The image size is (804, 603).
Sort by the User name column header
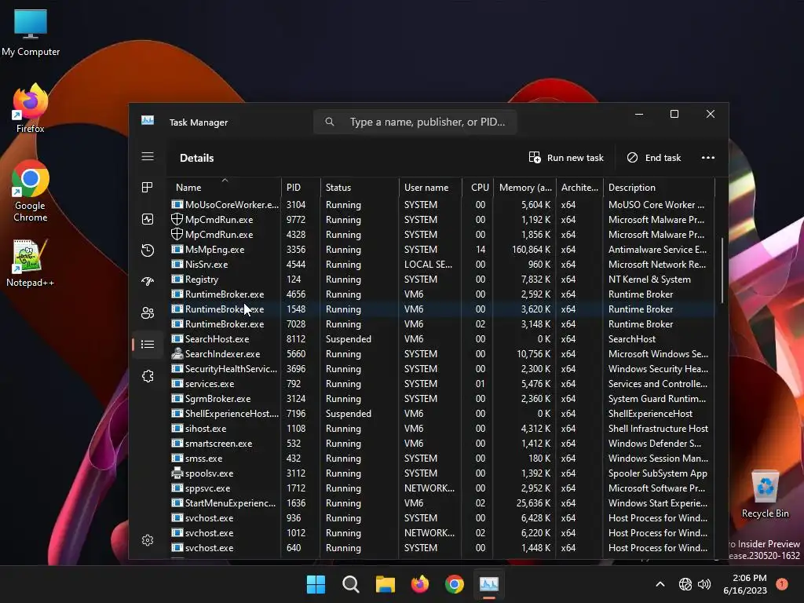point(430,187)
